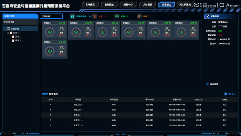Image resolution: width=241 pixels, height=136 pixels.
Task: Click the 报警时间 column header
Action: [177, 99]
